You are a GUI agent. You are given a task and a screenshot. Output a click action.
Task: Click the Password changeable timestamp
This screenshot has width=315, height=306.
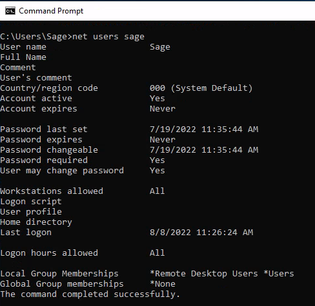(x=204, y=150)
